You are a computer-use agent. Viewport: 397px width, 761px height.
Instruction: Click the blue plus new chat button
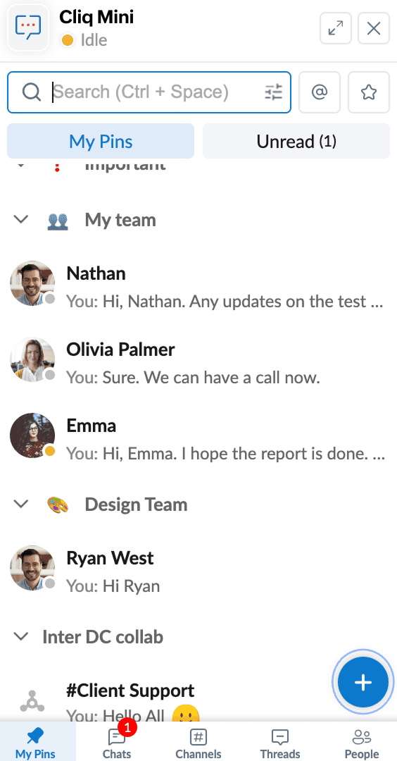tap(363, 682)
